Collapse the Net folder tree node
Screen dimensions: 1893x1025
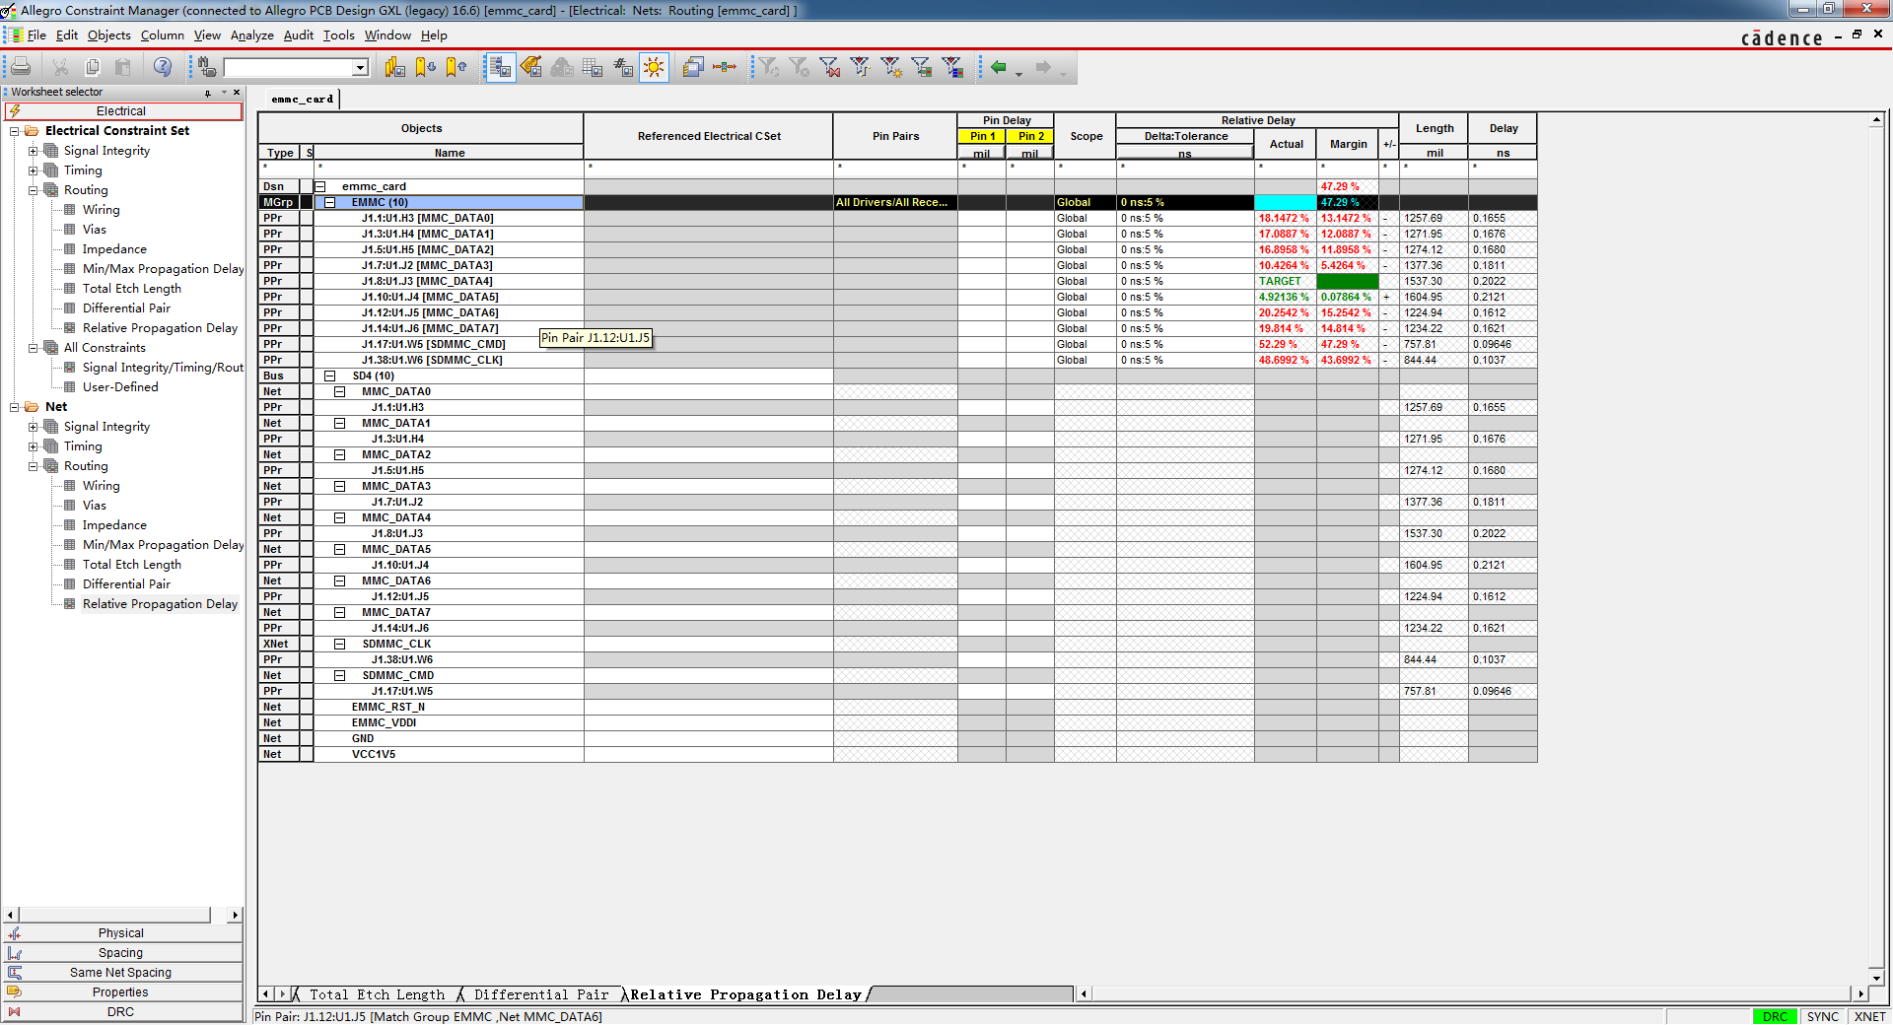coord(14,407)
